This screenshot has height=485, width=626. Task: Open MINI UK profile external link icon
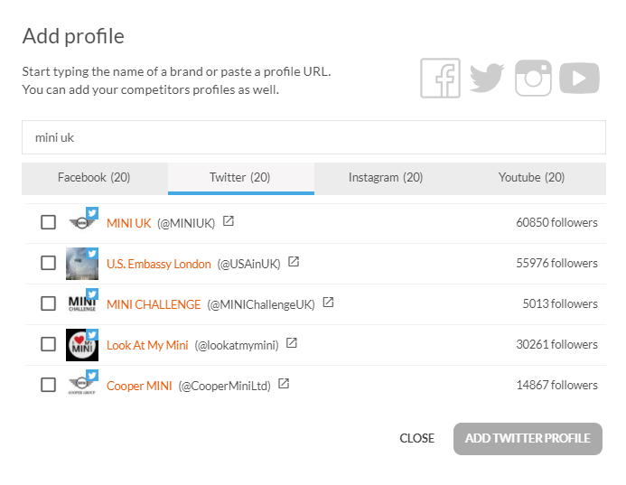(229, 221)
